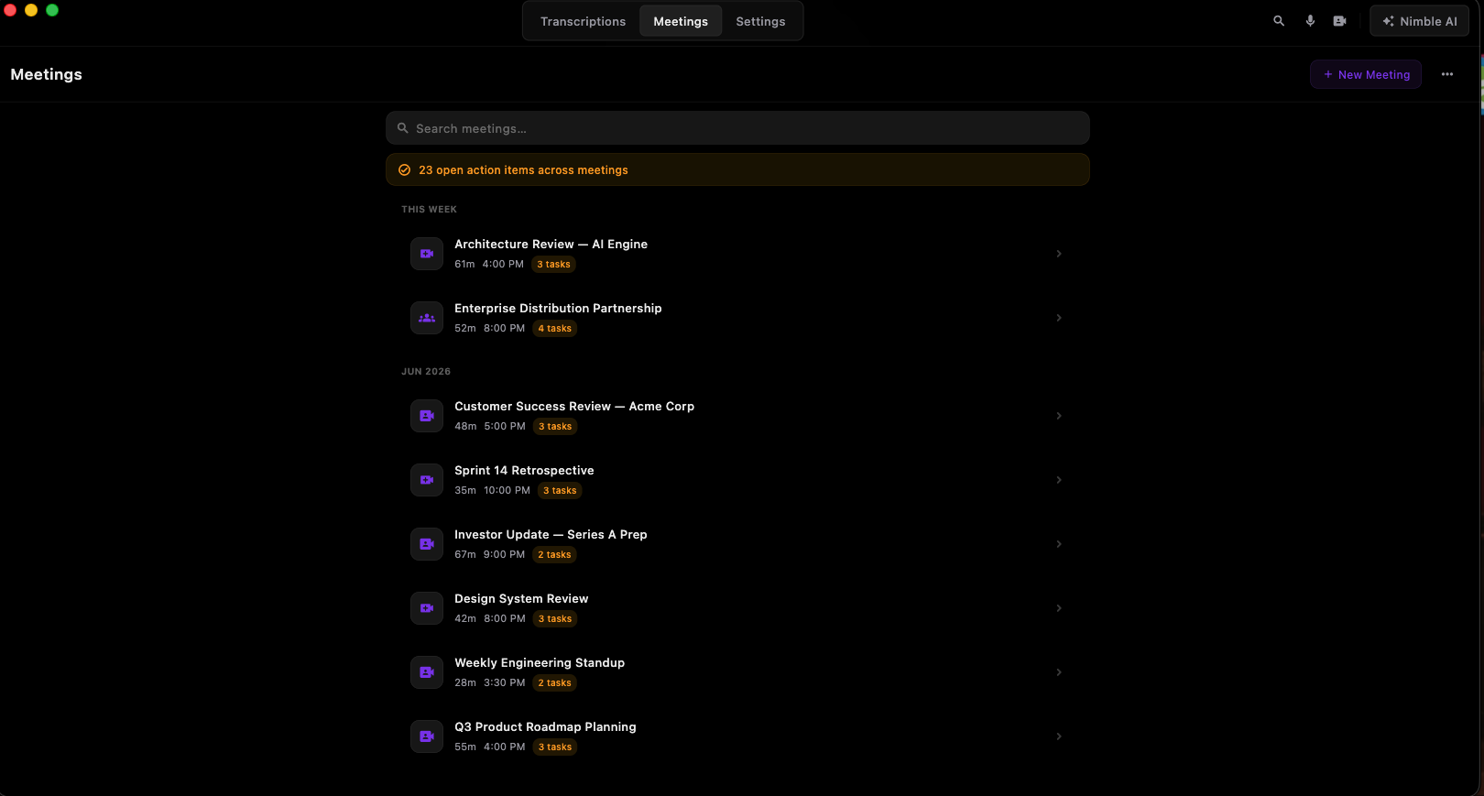Click the Enterprise Distribution Partnership people icon
Image resolution: width=1484 pixels, height=796 pixels.
(427, 318)
